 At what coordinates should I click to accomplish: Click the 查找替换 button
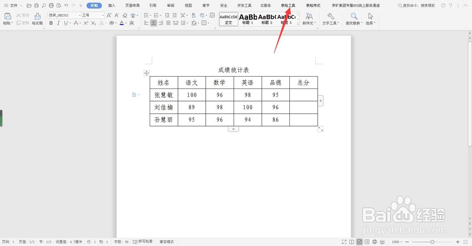click(354, 19)
